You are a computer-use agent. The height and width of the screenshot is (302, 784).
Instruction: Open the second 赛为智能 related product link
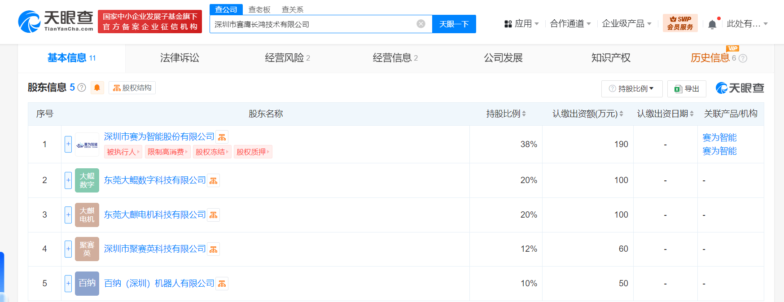tap(719, 151)
